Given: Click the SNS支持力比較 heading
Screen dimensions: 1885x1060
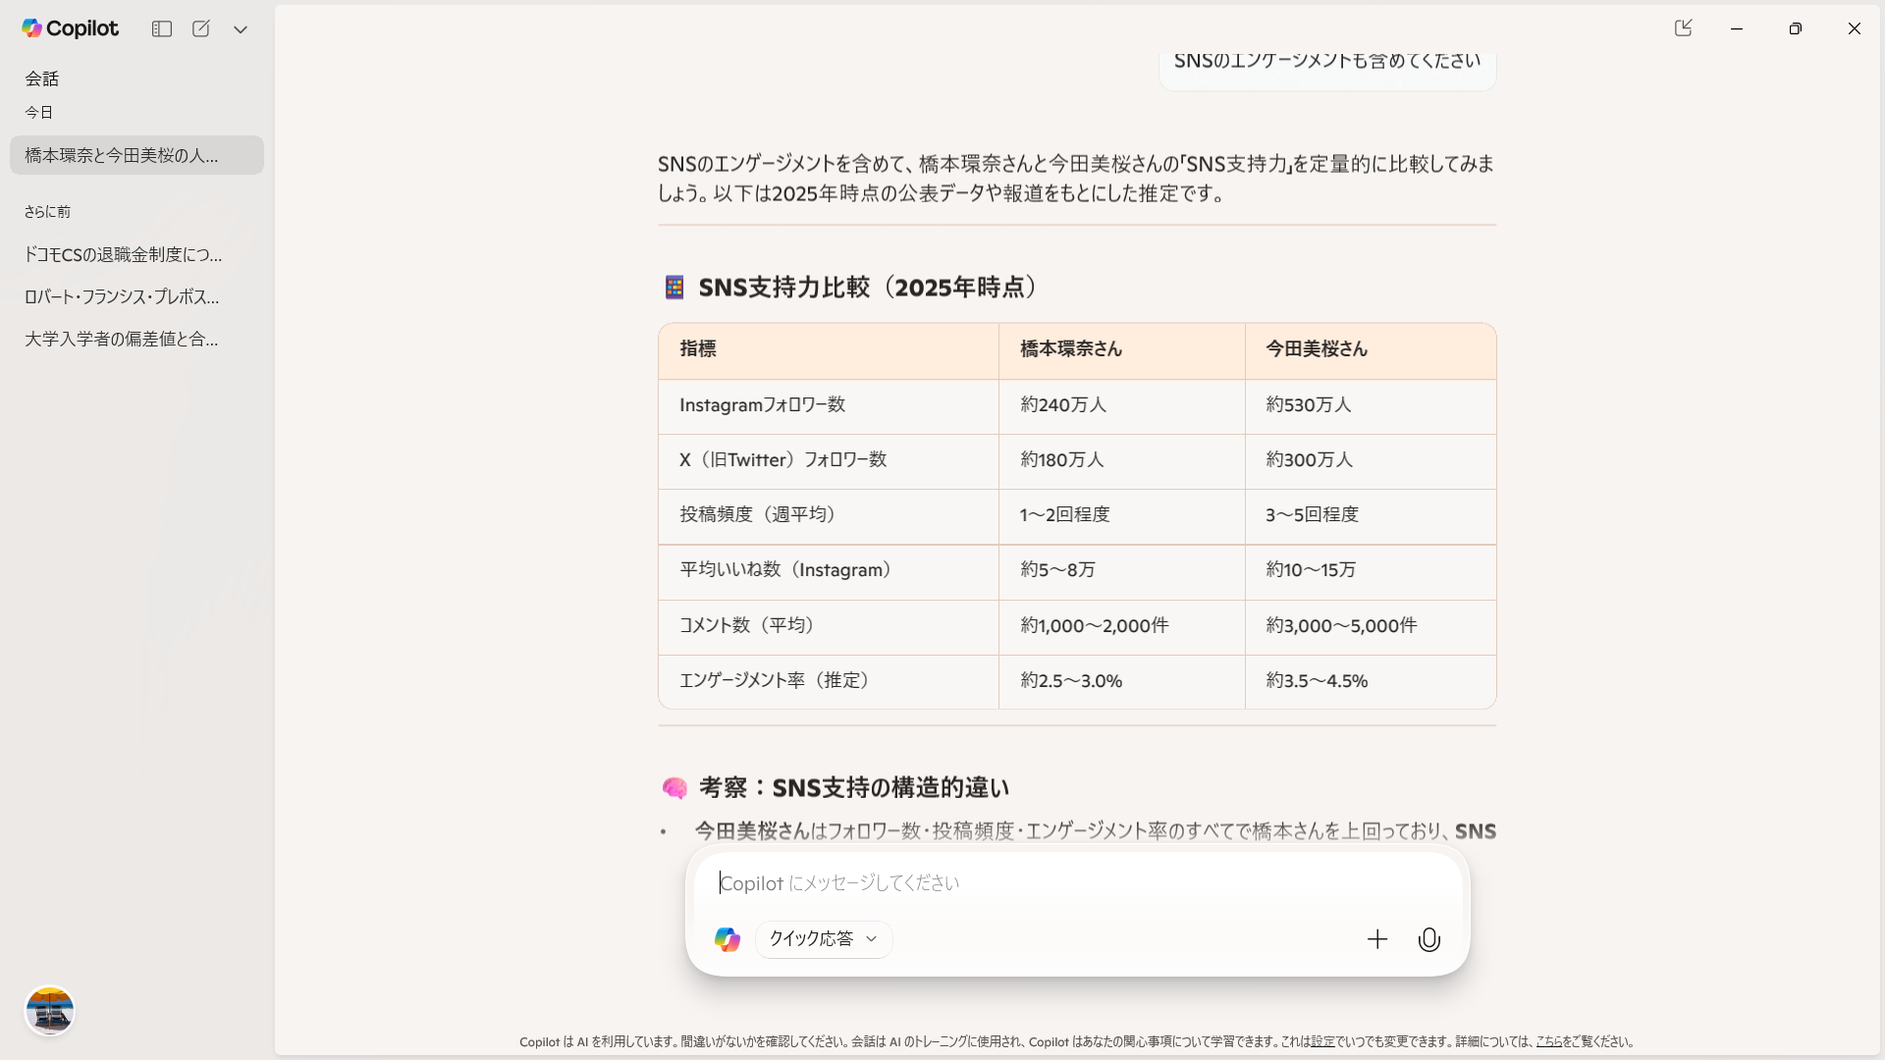Looking at the screenshot, I should 869,288.
